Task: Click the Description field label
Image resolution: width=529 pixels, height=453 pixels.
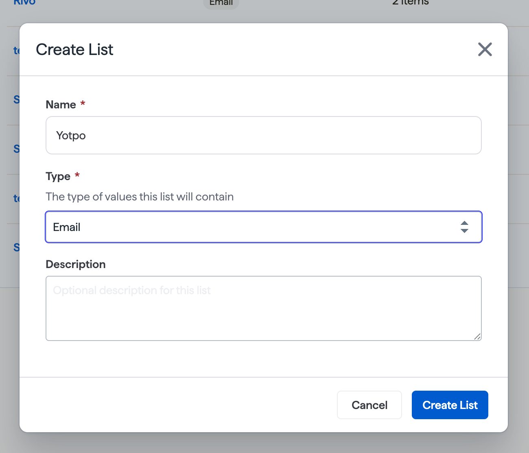Action: pos(76,264)
